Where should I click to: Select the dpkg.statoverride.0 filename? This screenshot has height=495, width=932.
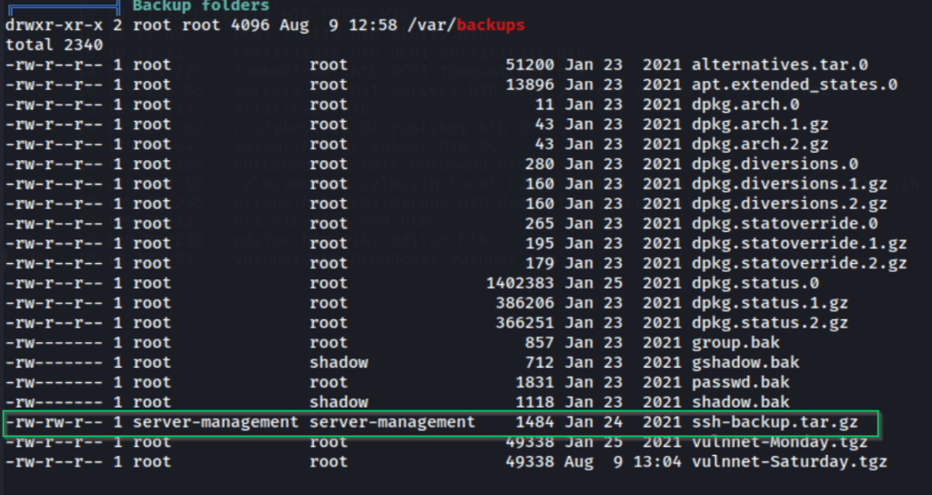click(x=785, y=224)
